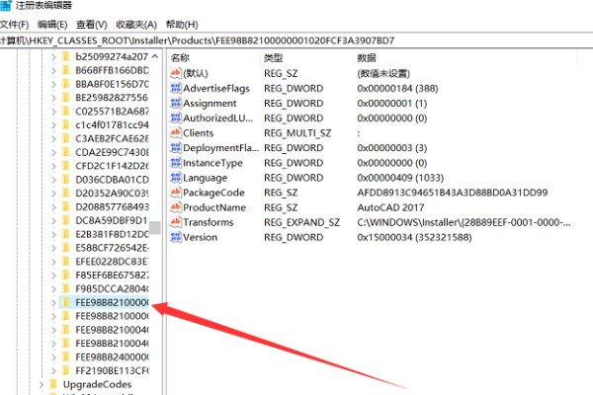Viewport: 593px width, 395px height.
Task: Select the PackageCode value icon
Action: 175,194
